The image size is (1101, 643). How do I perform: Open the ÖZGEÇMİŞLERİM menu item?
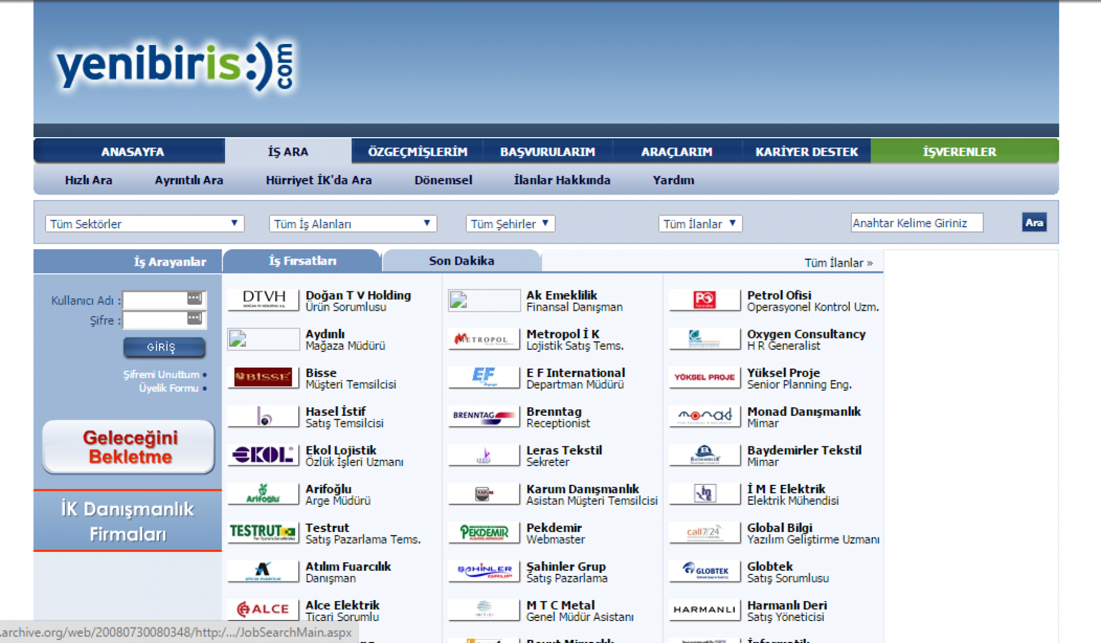tap(417, 152)
